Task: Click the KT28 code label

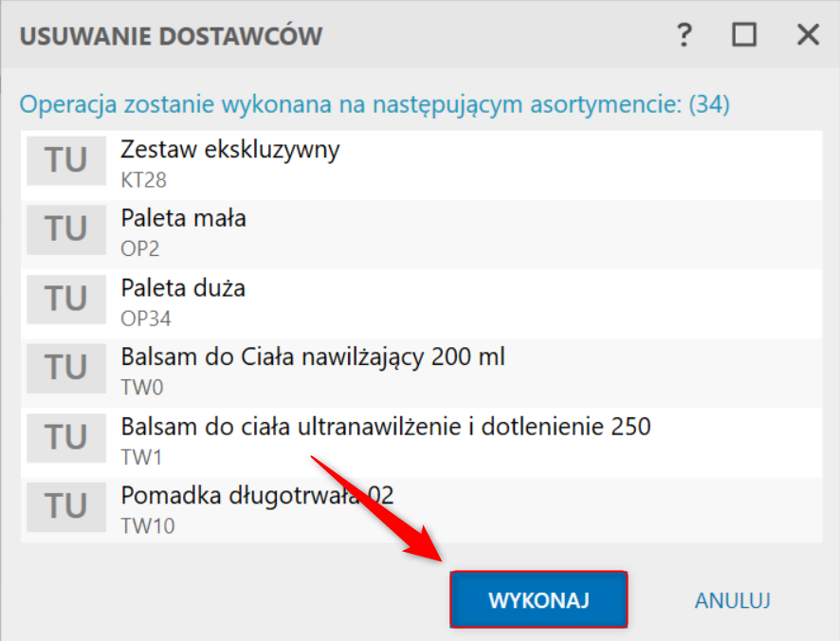Action: 143,180
